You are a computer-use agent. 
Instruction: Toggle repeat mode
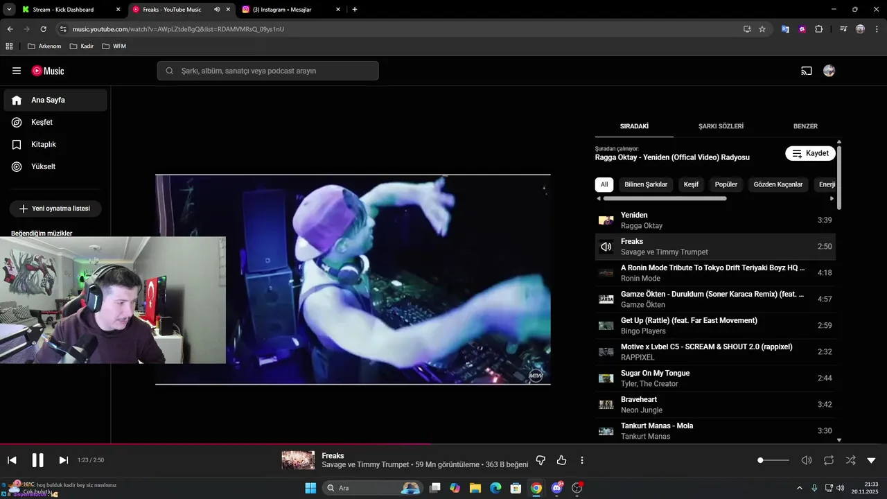coord(829,460)
